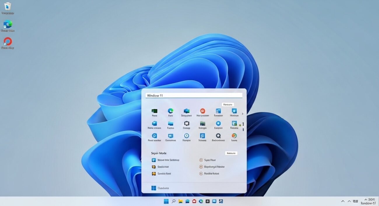This screenshot has height=206, width=379.
Task: Click the "Verzons" button above pinned apps
Action: pos(228,105)
